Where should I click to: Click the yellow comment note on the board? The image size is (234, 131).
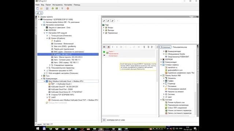tap(138, 66)
